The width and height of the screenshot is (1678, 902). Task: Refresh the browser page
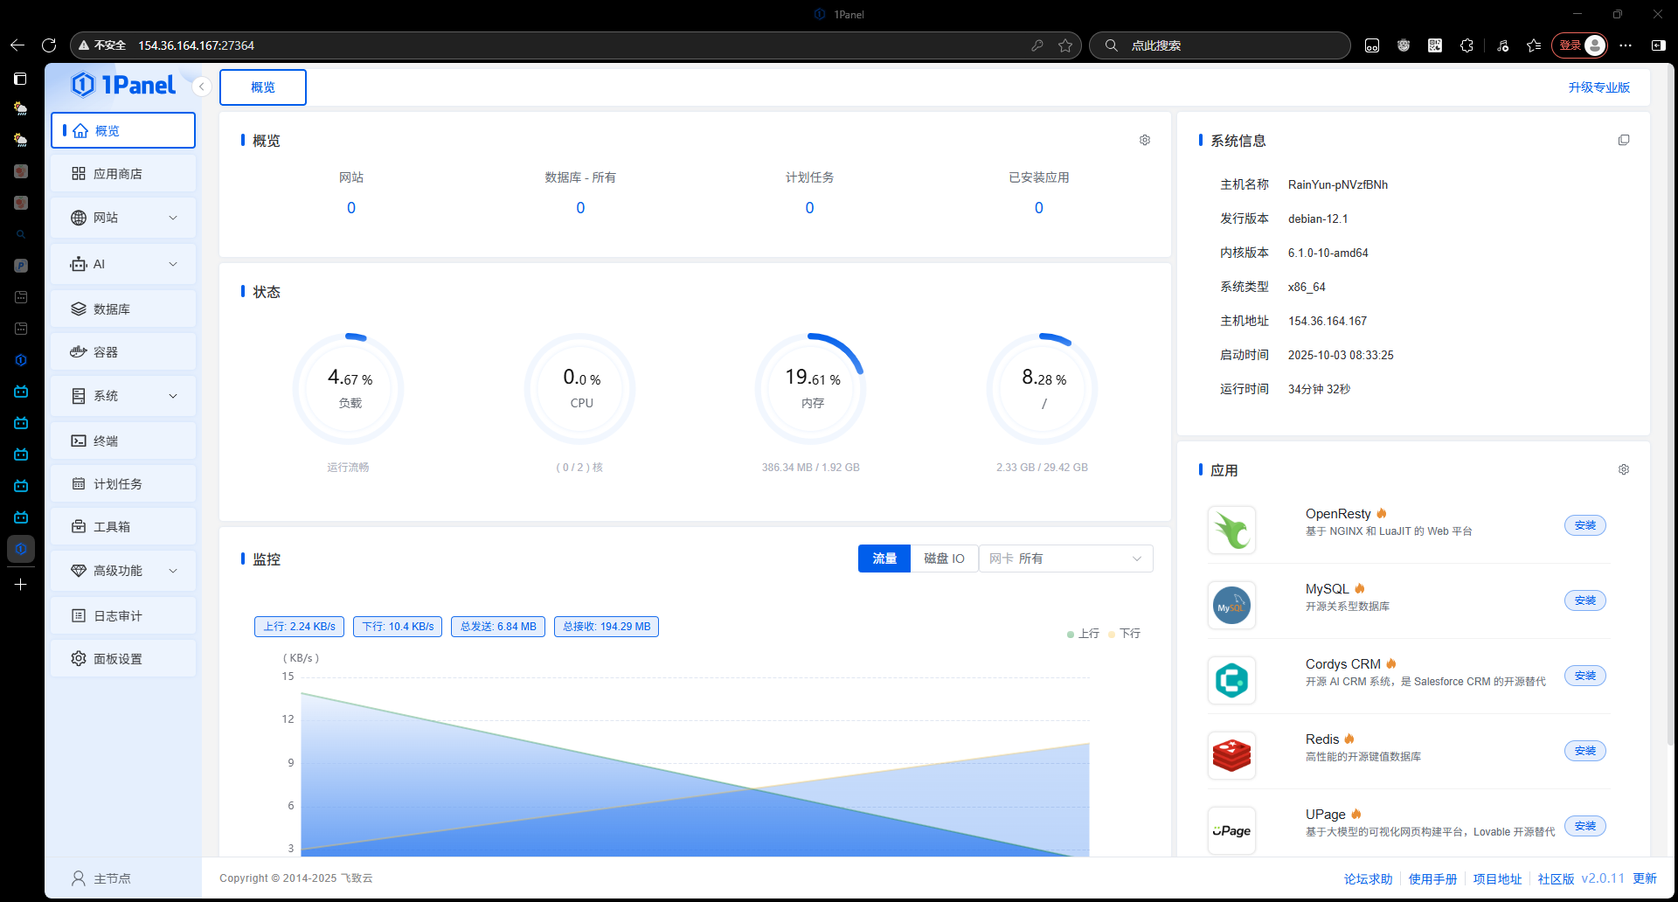(x=49, y=45)
